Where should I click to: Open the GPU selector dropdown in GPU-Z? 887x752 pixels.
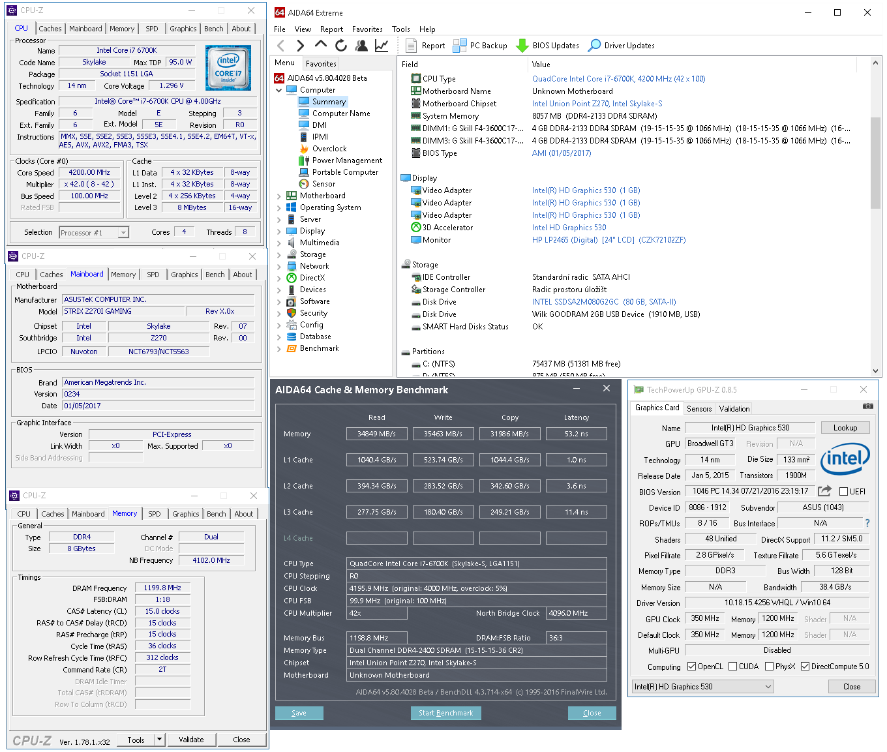(768, 686)
